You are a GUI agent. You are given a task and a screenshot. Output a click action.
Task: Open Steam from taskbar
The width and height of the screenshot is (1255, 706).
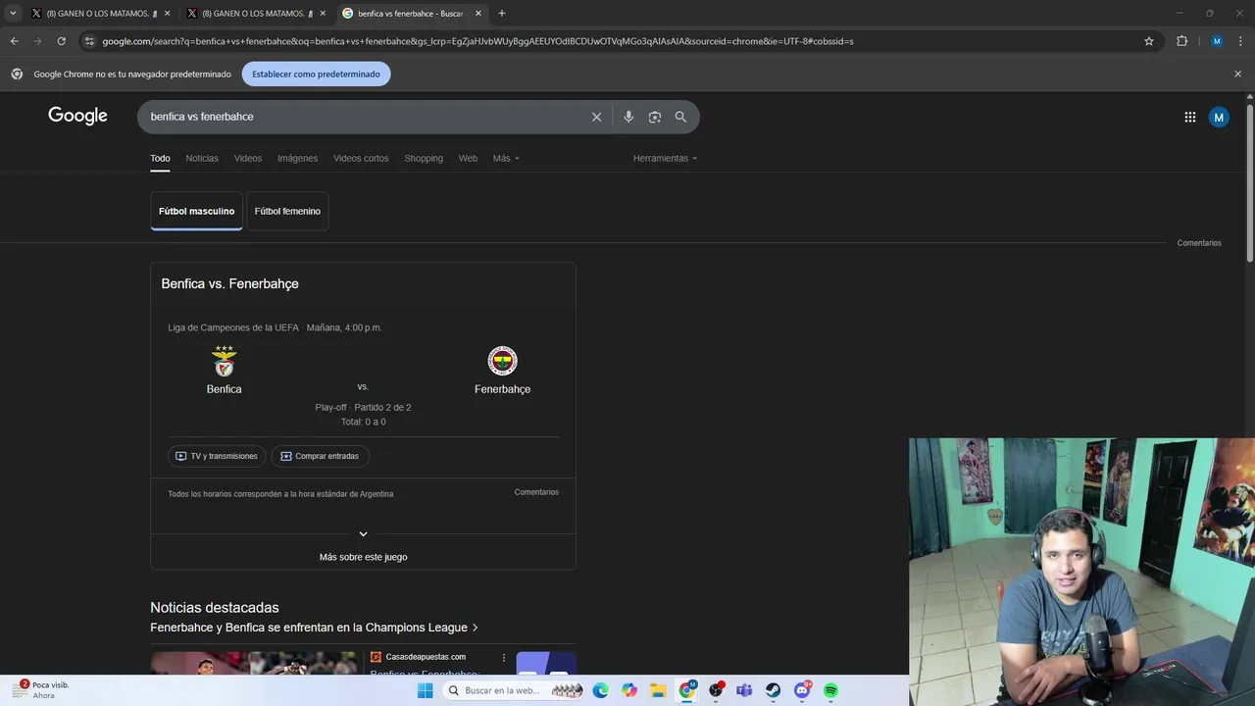[773, 690]
